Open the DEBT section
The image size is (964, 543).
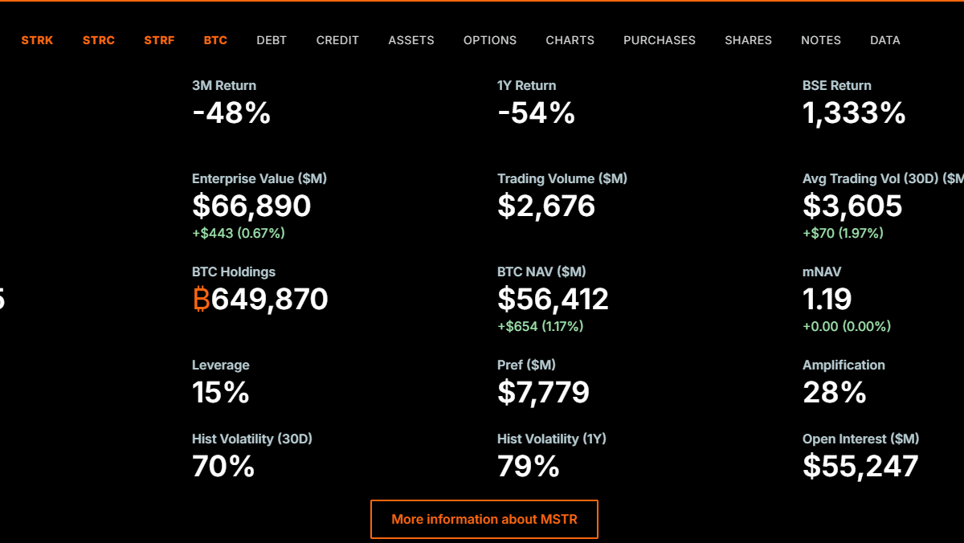point(272,40)
